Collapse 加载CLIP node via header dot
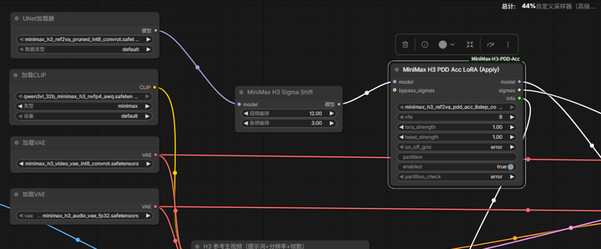601x249 pixels. pyautogui.click(x=16, y=75)
